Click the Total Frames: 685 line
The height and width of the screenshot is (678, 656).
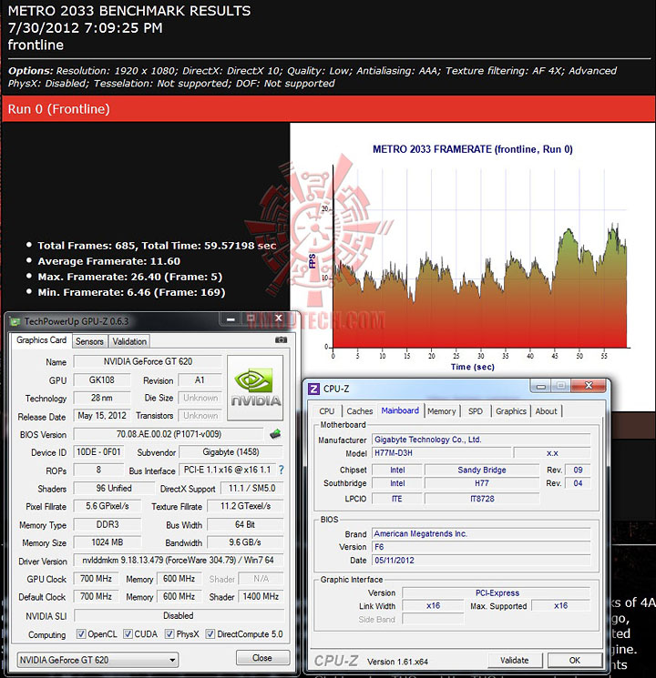157,246
